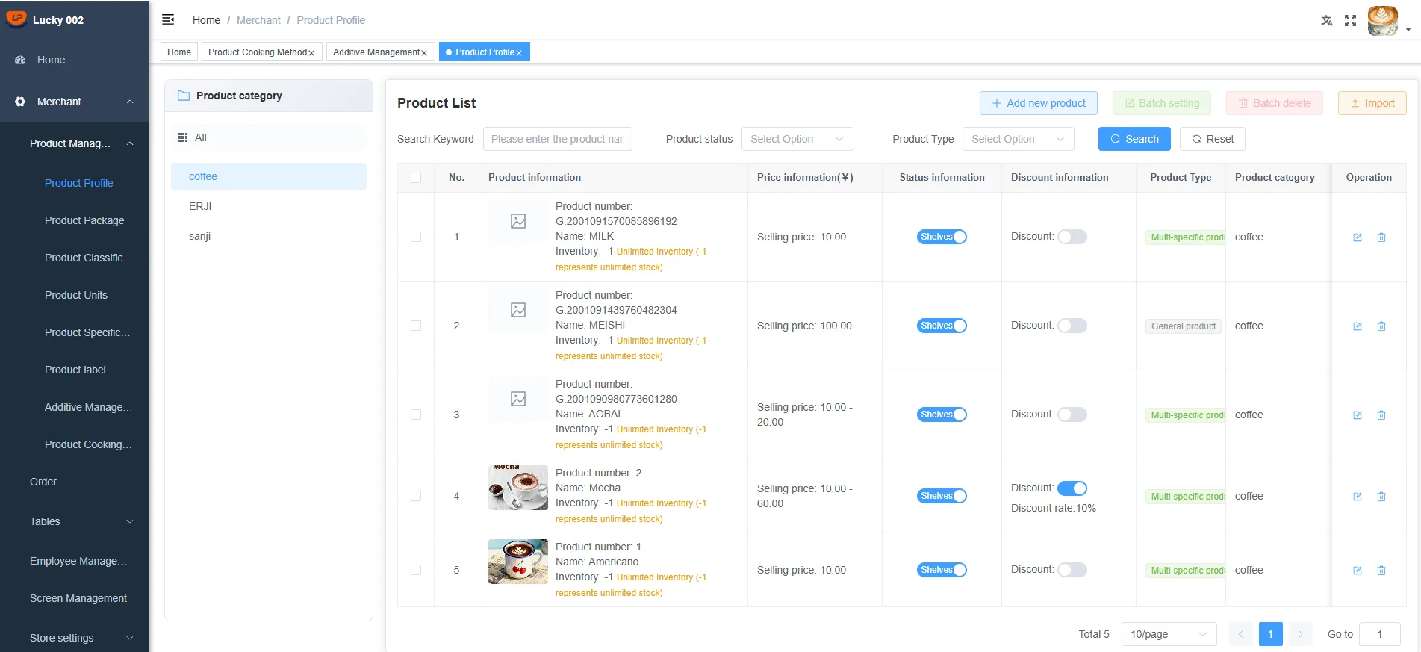Click the Reset button
This screenshot has width=1421, height=652.
click(x=1212, y=139)
